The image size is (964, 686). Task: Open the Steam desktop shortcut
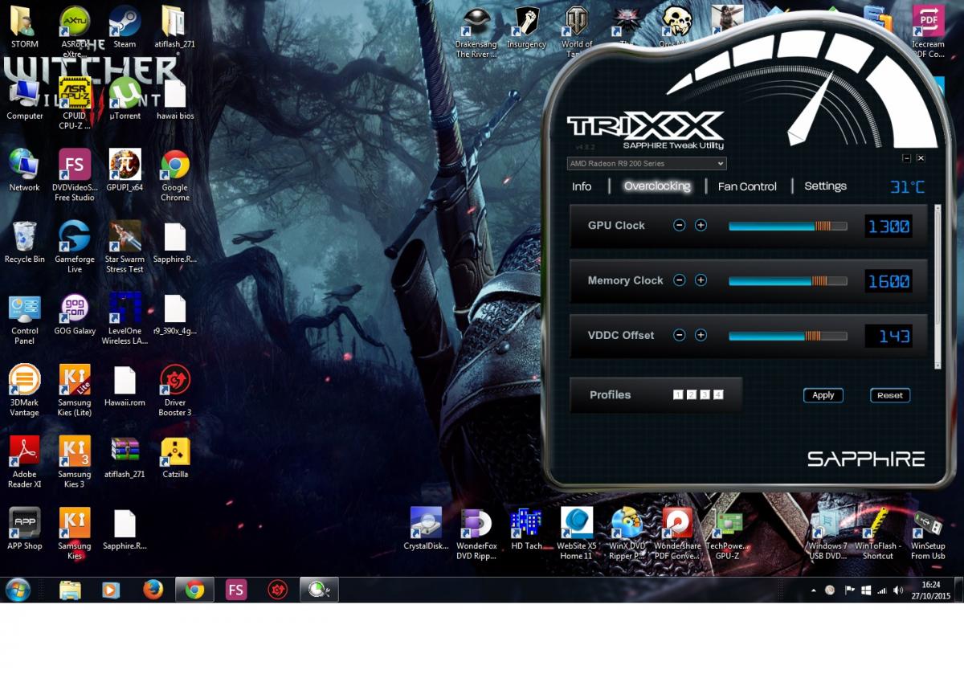(x=125, y=27)
